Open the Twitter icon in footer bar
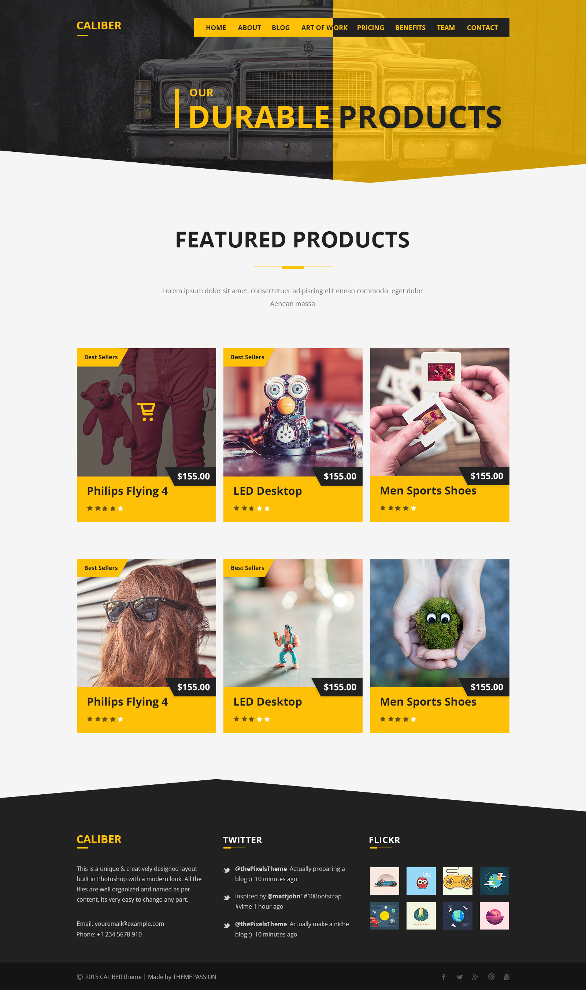The height and width of the screenshot is (990, 586). pyautogui.click(x=460, y=977)
